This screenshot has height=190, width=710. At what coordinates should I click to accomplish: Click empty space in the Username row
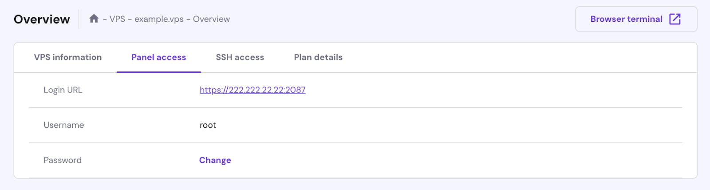tap(444, 125)
